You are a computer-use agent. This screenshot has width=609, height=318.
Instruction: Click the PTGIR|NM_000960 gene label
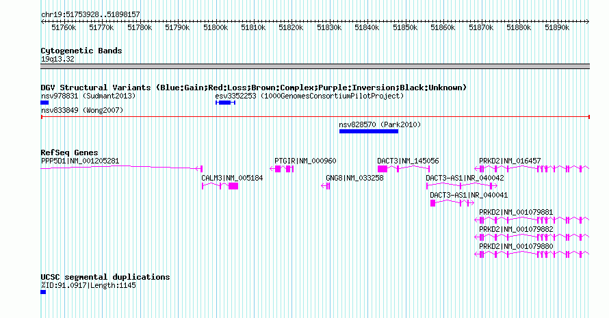tap(305, 161)
